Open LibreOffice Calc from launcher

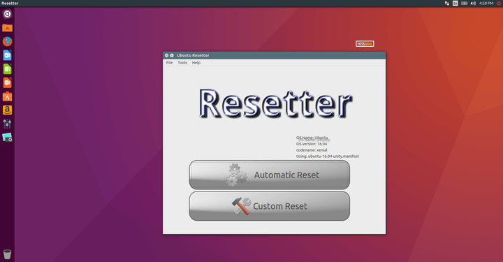(7, 69)
